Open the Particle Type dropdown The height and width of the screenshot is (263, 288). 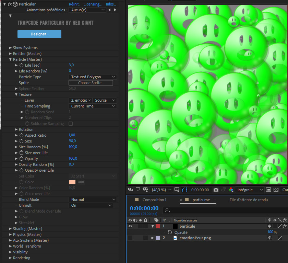pos(93,77)
